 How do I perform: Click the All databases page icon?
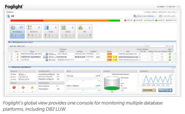click(x=8, y=16)
